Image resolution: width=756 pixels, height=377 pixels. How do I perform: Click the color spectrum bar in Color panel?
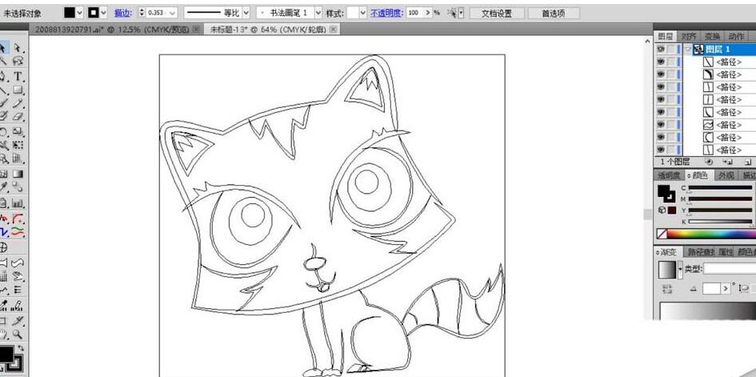711,234
